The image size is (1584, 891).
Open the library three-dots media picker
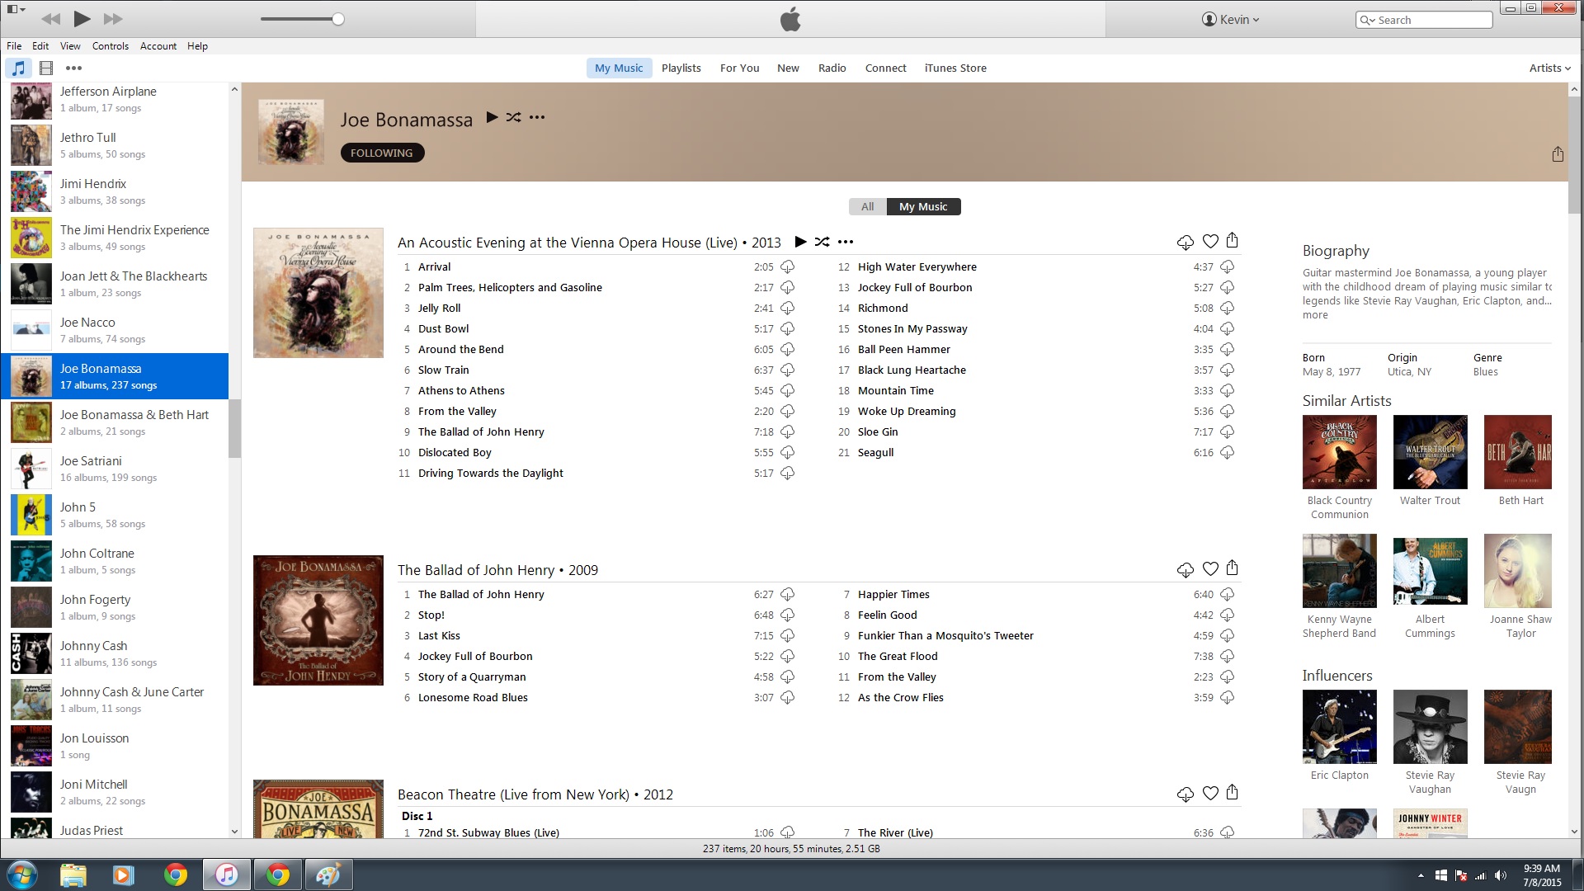73,68
